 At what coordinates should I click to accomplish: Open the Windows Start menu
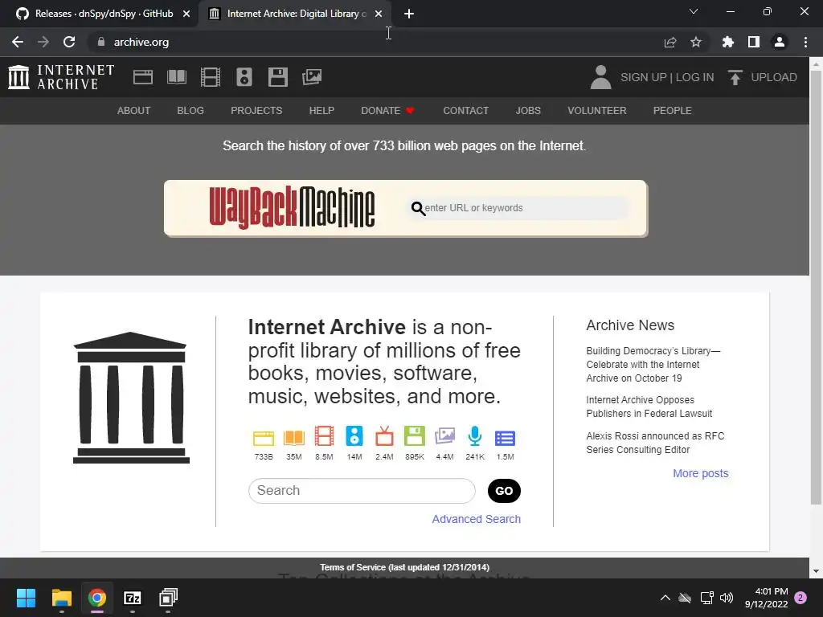tap(26, 598)
